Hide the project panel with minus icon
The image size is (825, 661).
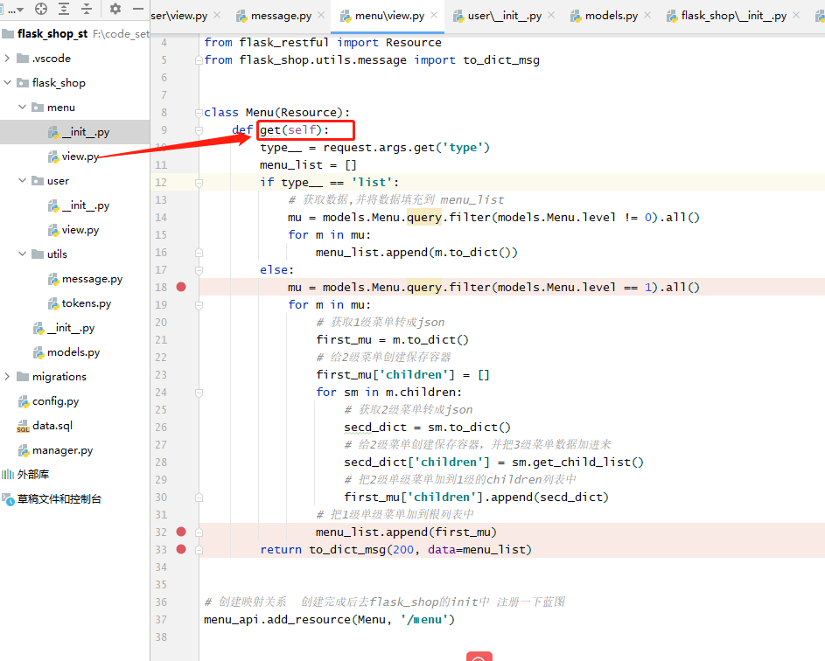point(138,9)
